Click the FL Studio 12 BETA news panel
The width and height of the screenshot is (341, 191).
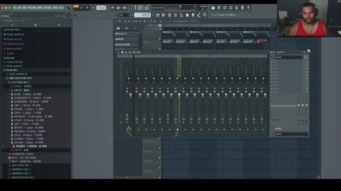click(x=230, y=15)
